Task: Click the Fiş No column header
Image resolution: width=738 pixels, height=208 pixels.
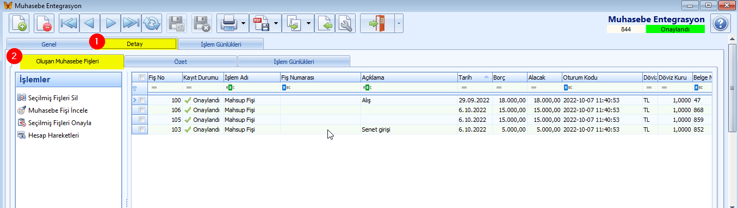Action: 164,77
